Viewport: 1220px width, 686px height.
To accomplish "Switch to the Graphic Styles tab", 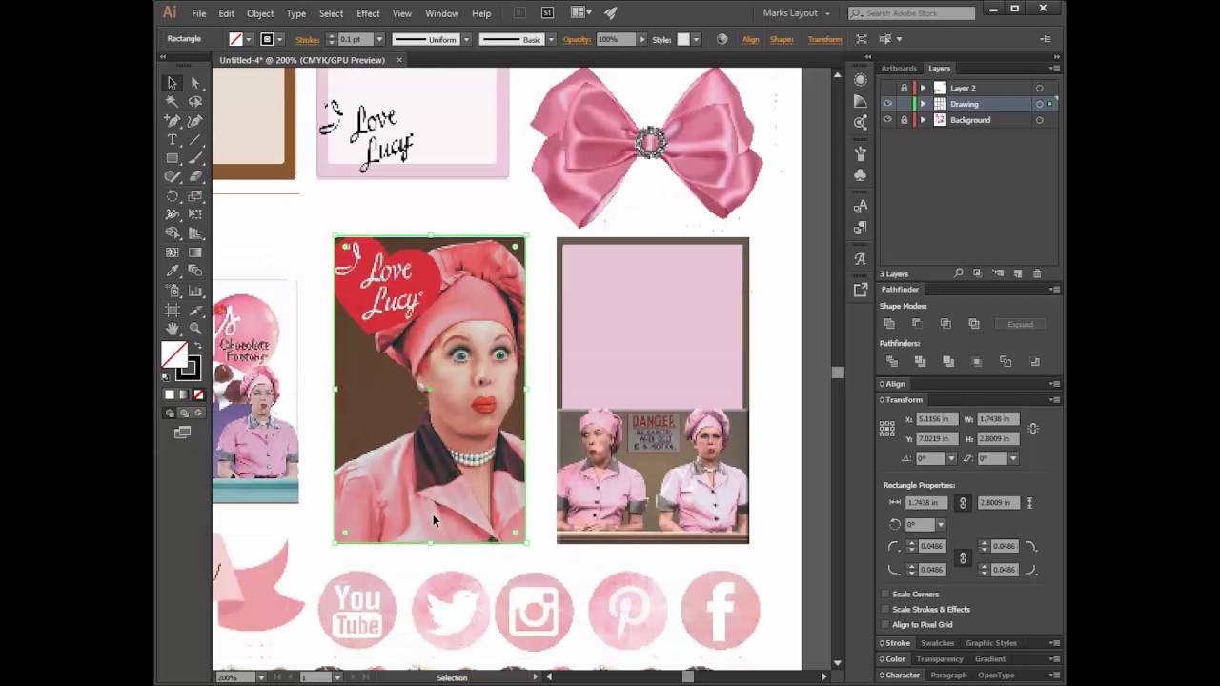I will tap(991, 643).
